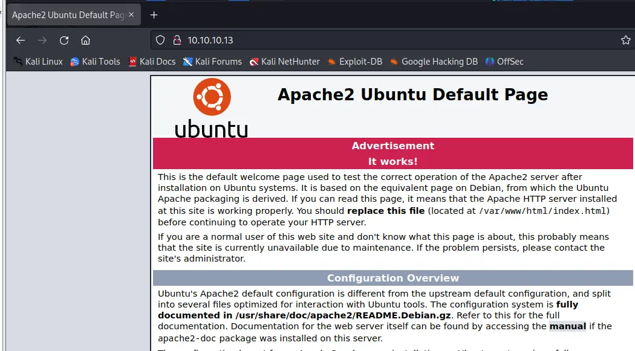Image resolution: width=635 pixels, height=351 pixels.
Task: Reload the current page
Action: point(64,40)
